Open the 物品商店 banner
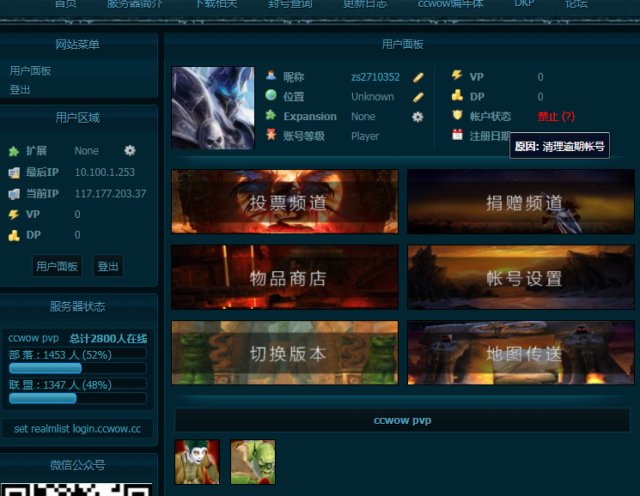Viewport: 640px width, 496px height. pyautogui.click(x=284, y=277)
